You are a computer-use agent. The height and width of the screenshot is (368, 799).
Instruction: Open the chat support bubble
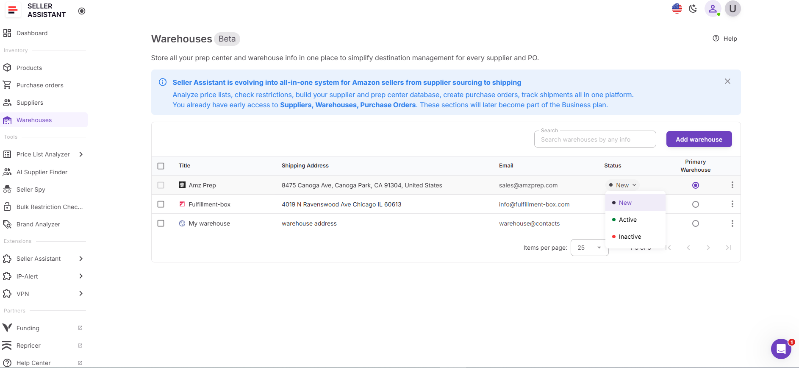[781, 349]
